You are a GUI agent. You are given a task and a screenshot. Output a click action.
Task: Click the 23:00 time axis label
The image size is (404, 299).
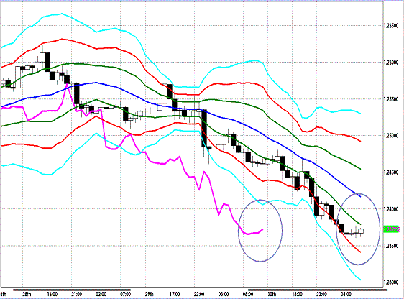(x=321, y=294)
